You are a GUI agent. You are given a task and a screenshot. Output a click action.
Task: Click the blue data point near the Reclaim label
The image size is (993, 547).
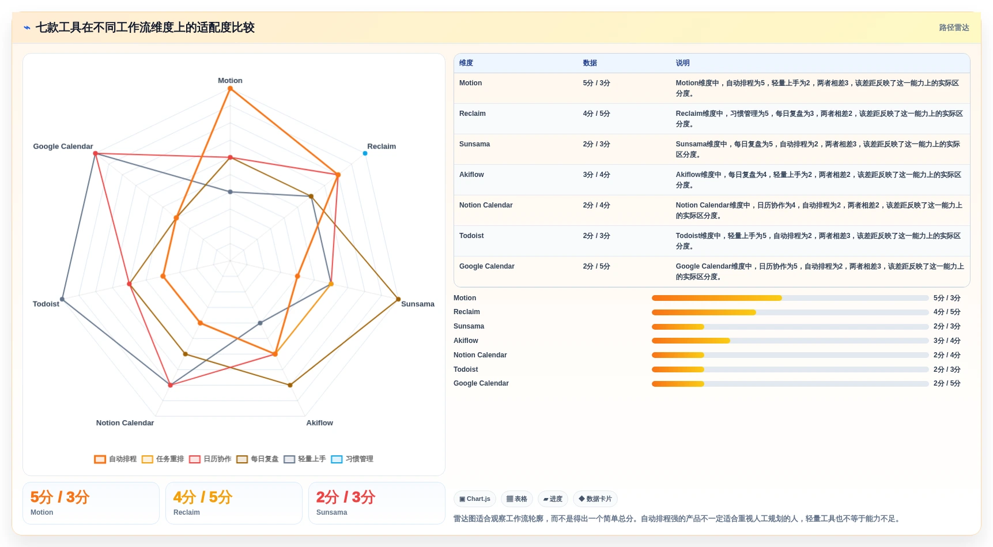tap(365, 153)
